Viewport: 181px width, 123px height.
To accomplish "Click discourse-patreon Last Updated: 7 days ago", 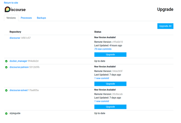I will coord(108,75).
